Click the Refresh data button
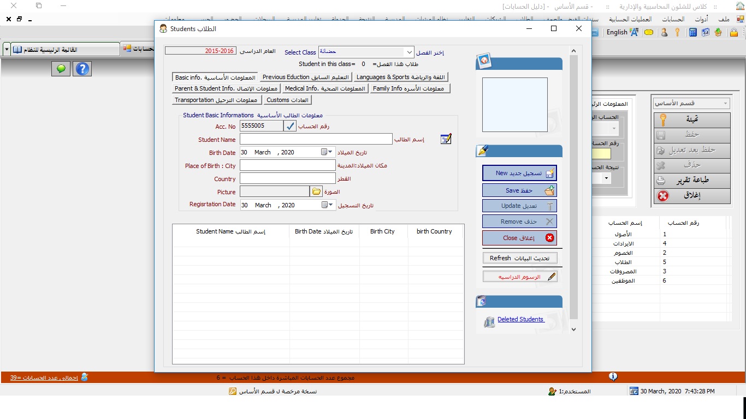Viewport: 746px width, 419px height. click(x=519, y=258)
